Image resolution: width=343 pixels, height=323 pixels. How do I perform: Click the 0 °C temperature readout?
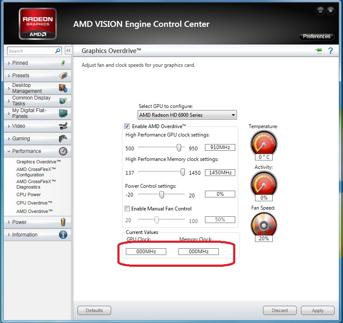point(264,157)
